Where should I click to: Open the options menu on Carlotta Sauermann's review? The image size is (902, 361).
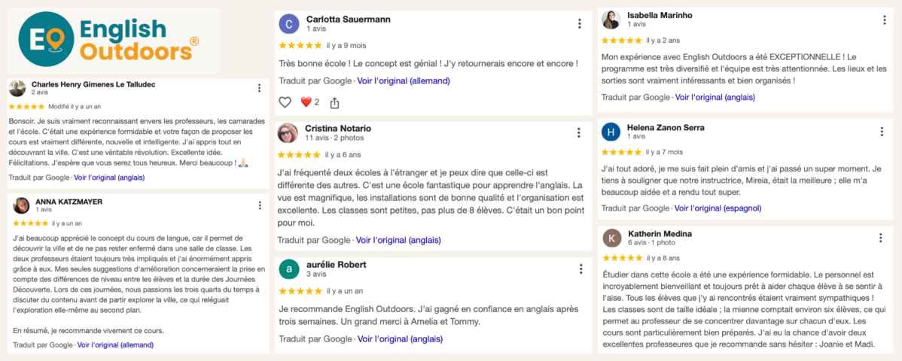coord(579,23)
